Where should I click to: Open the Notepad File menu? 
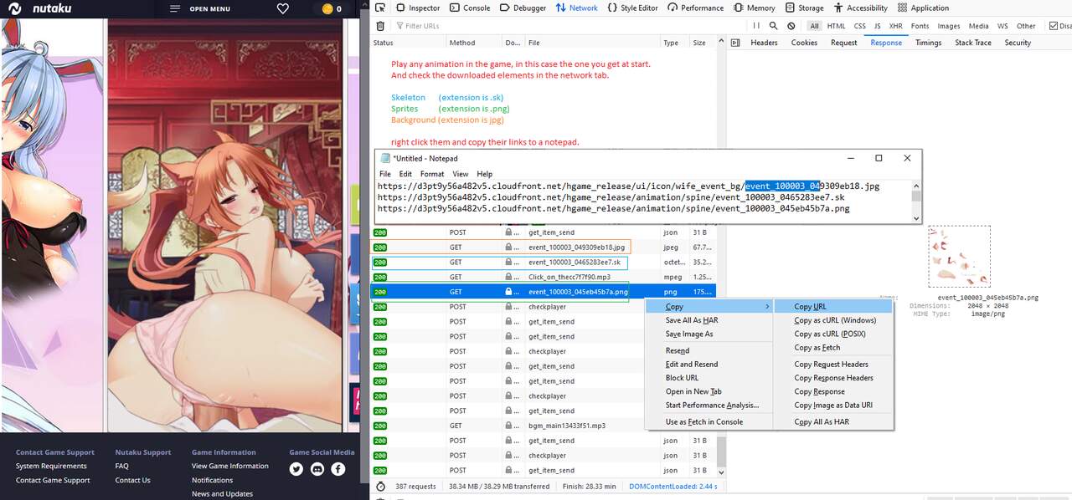click(x=385, y=174)
